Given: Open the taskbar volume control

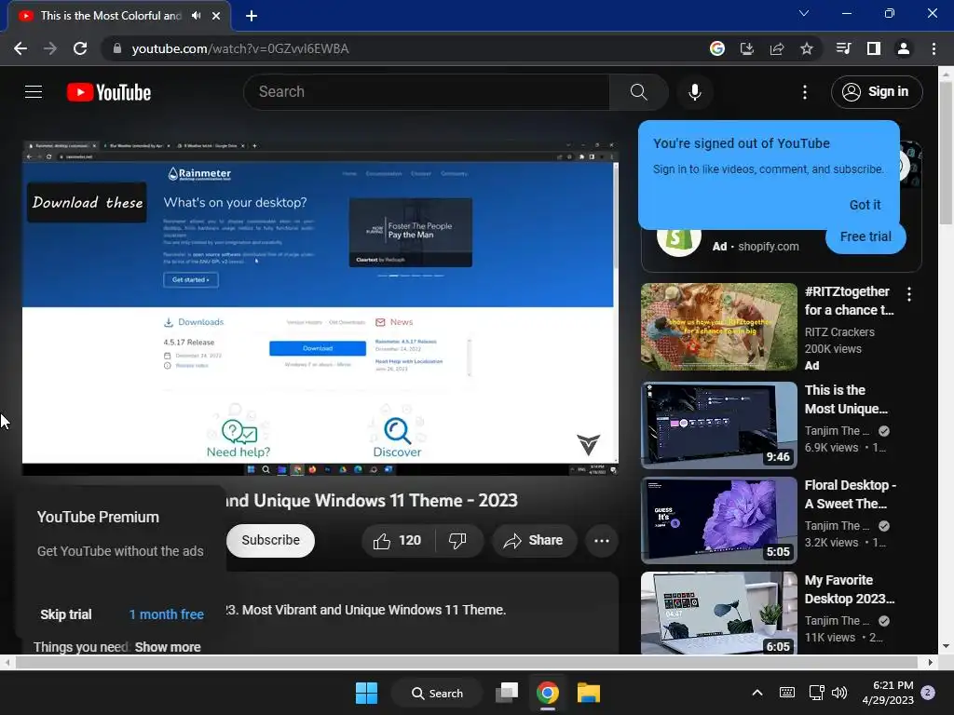Looking at the screenshot, I should [x=839, y=693].
